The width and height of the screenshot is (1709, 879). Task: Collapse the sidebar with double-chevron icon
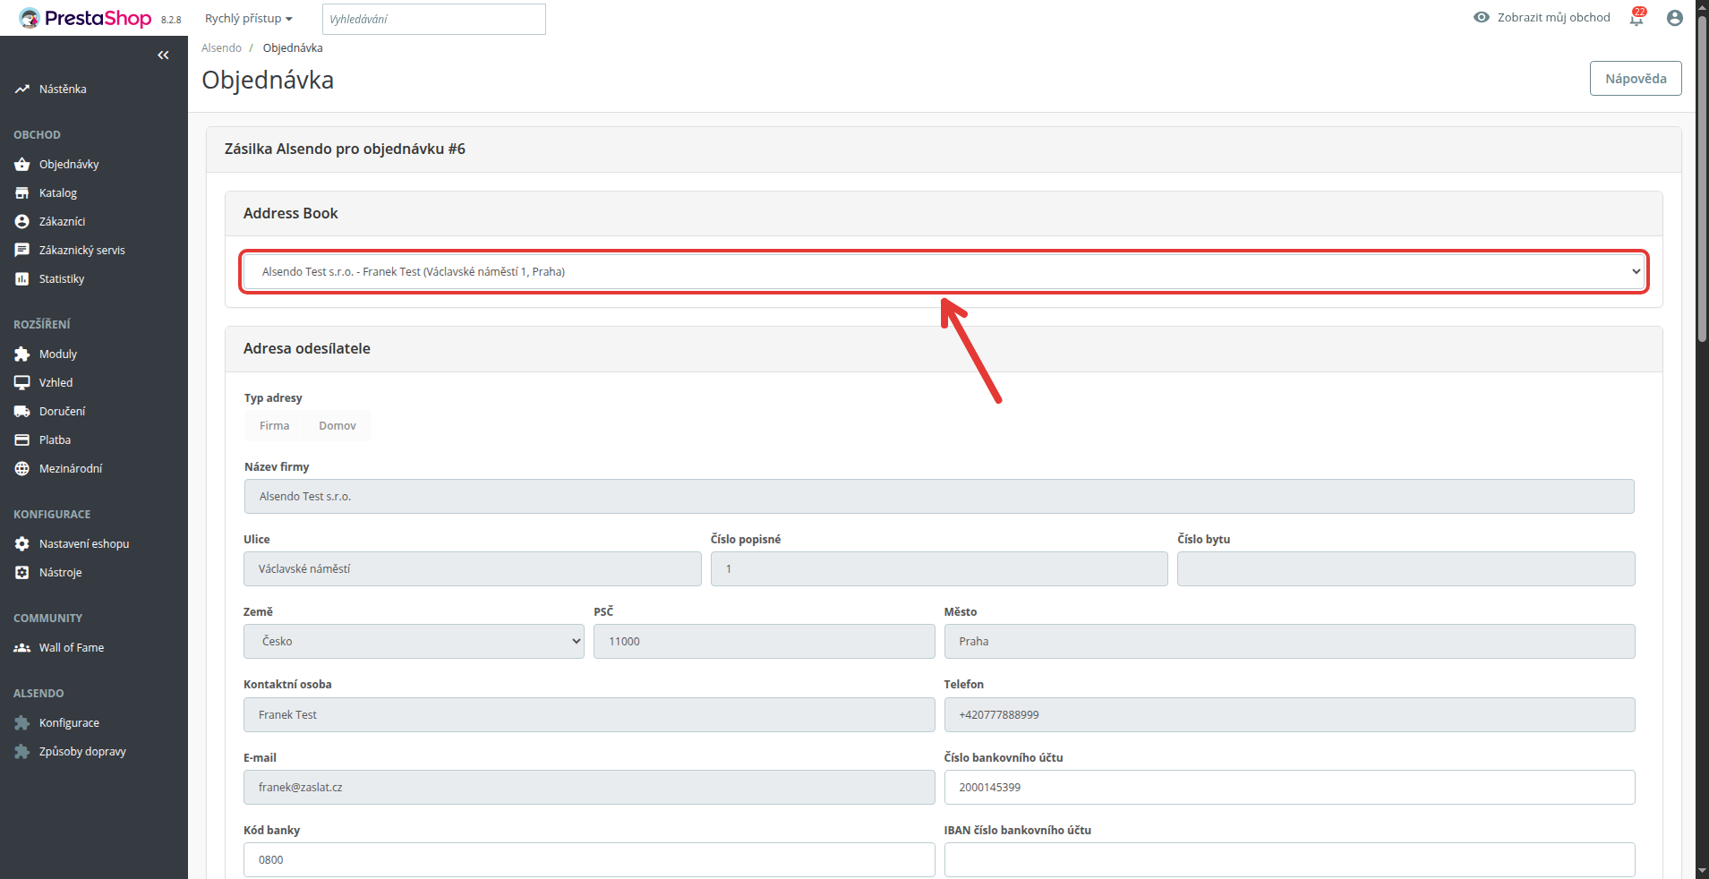point(163,55)
